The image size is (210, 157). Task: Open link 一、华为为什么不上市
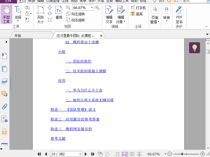(x=84, y=90)
